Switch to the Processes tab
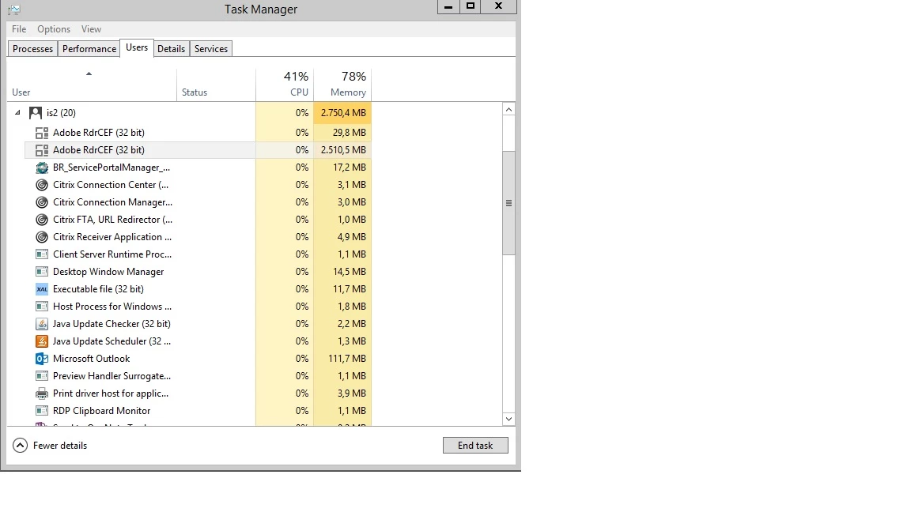The height and width of the screenshot is (512, 911). point(32,49)
